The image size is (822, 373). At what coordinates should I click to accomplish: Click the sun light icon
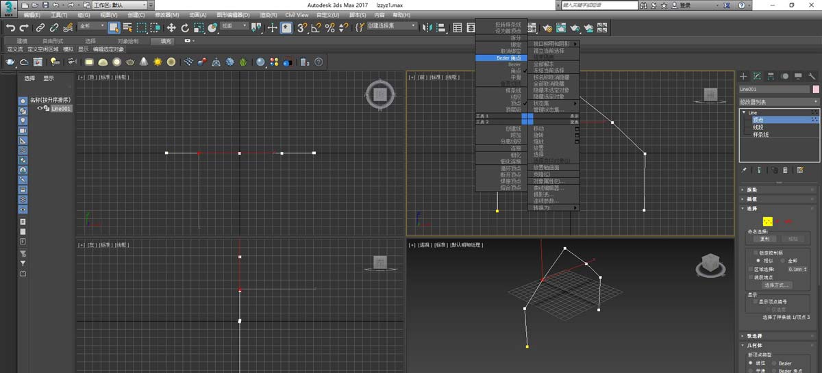tap(158, 62)
